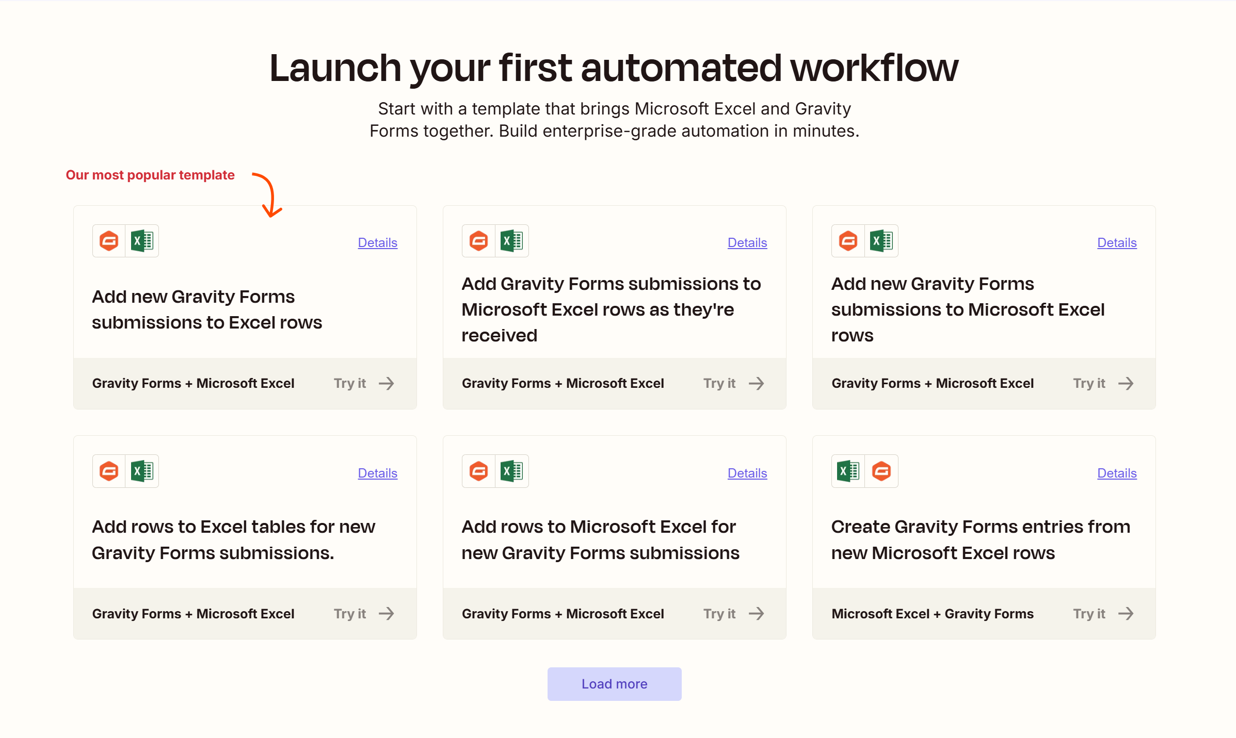Click Gravity Forms icon on most popular template card
The width and height of the screenshot is (1236, 738).
(109, 241)
